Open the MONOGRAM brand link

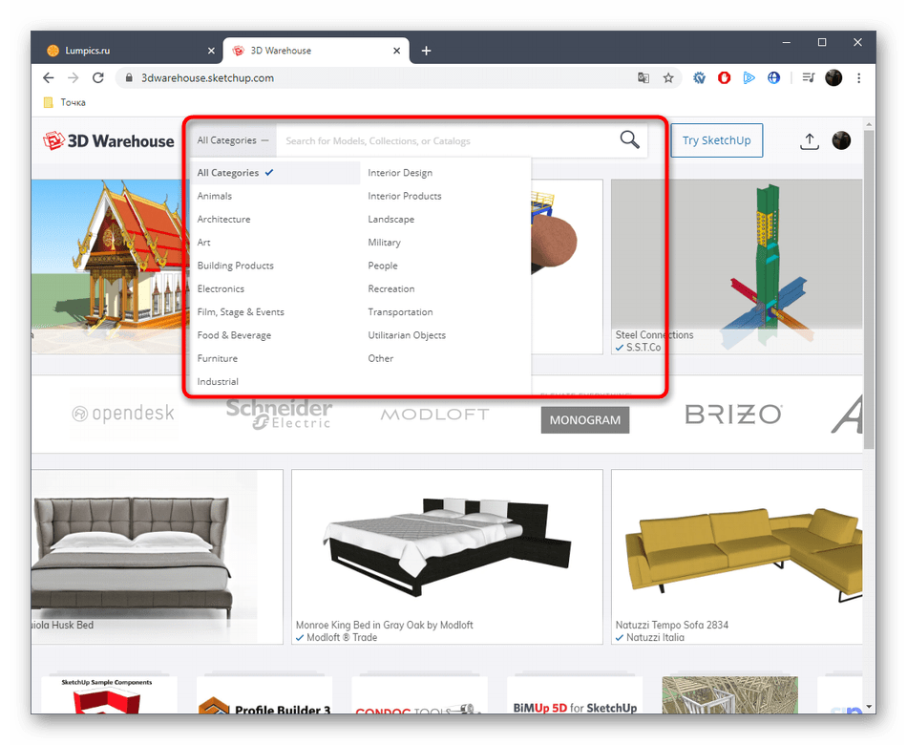click(584, 419)
